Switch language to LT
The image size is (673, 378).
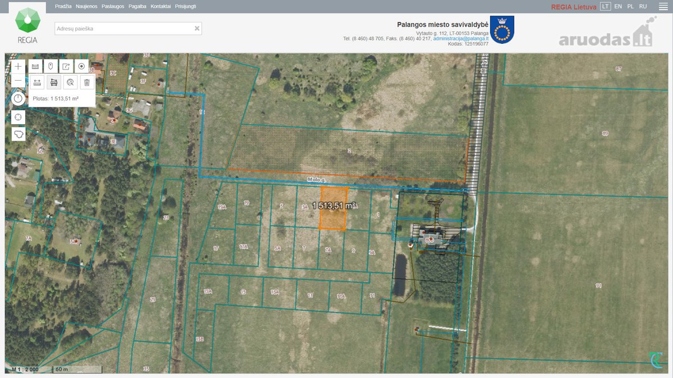605,6
